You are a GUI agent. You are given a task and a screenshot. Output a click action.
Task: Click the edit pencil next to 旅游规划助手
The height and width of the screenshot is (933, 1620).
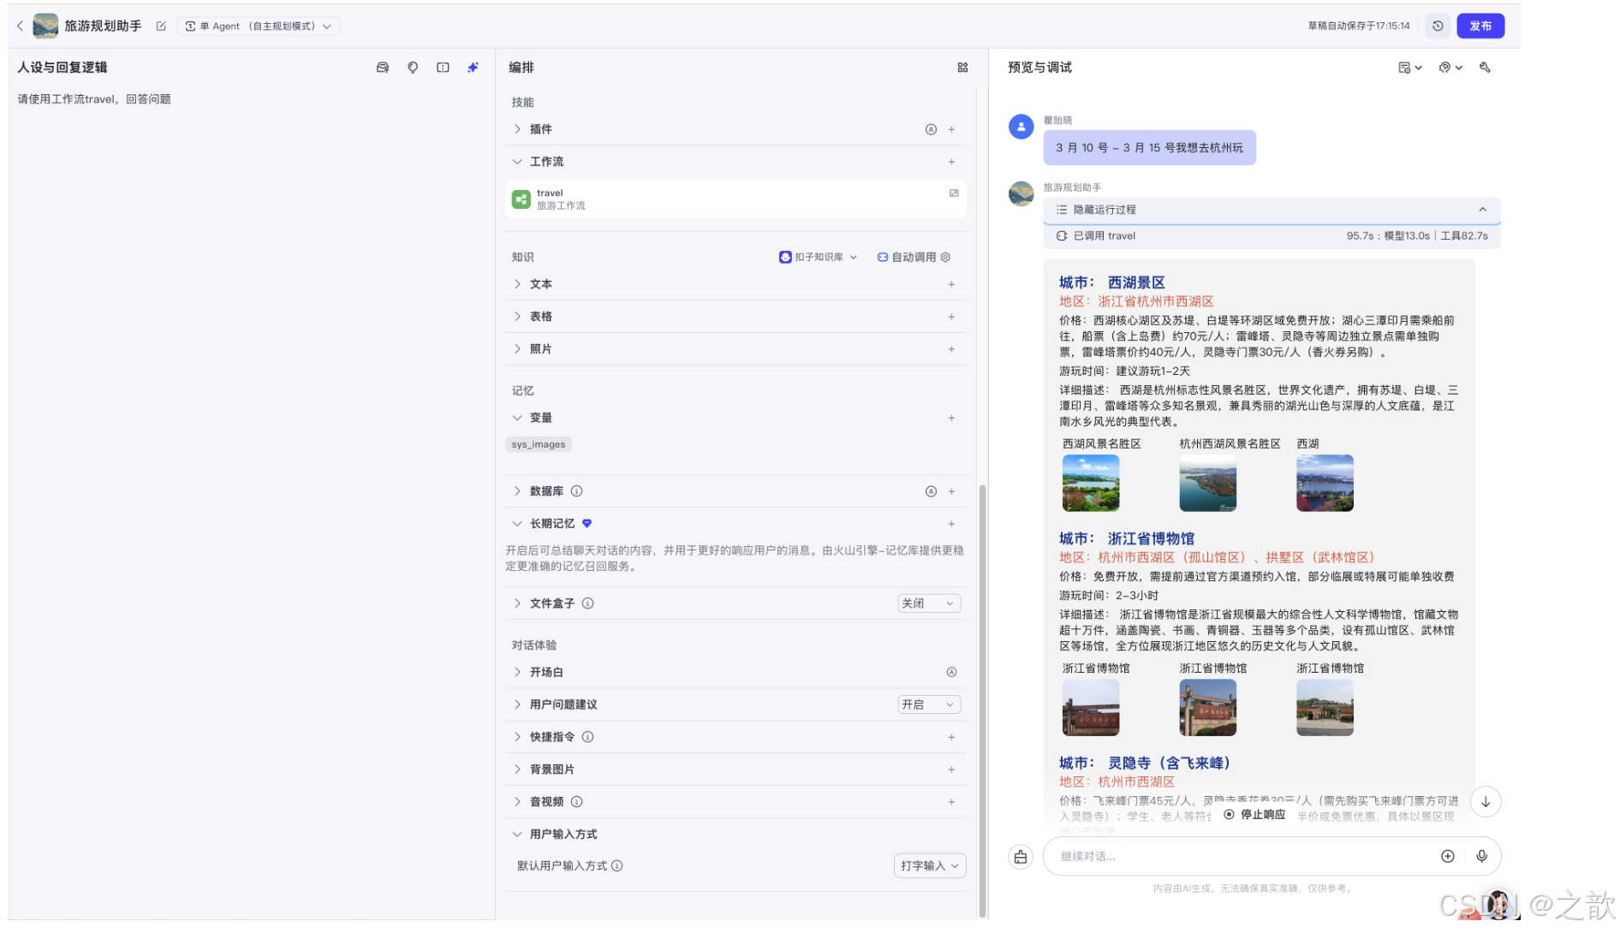click(x=161, y=26)
